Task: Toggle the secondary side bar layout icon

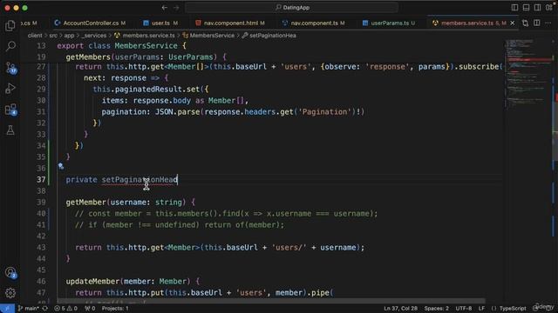Action: point(537,8)
